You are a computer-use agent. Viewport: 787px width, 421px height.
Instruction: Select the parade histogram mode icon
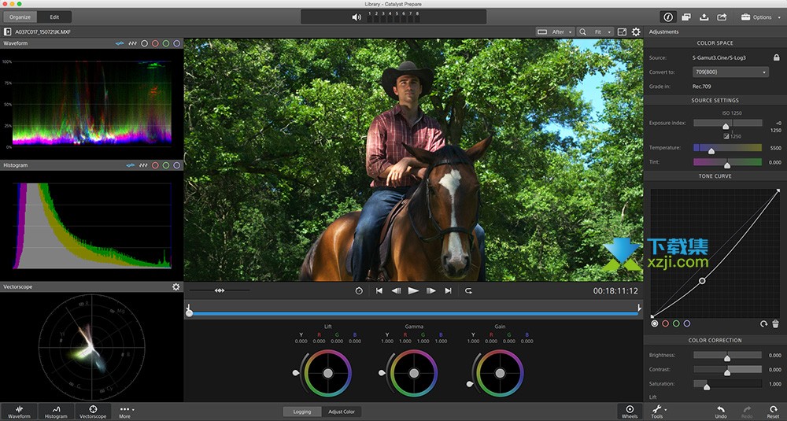point(143,165)
